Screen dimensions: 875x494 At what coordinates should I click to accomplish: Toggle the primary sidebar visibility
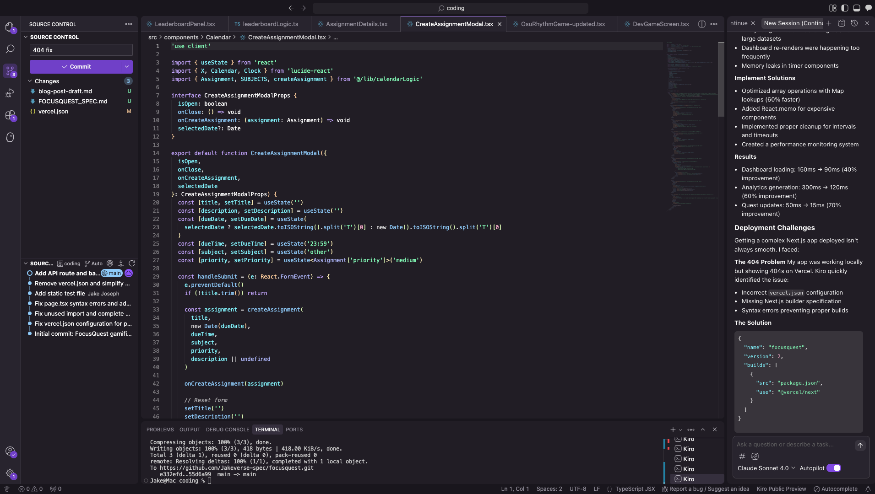(845, 8)
